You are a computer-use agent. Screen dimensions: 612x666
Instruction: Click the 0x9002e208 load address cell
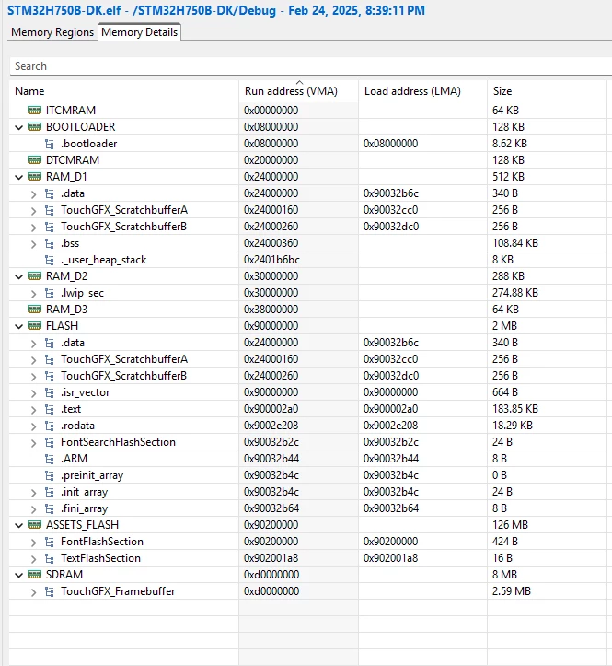[x=391, y=426]
